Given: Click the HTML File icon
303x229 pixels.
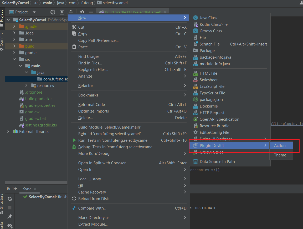Looking at the screenshot, I should 196,73.
